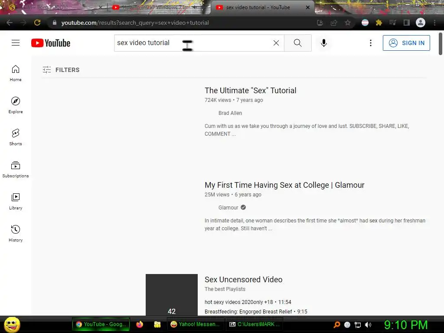Open Subscriptions in the sidebar

point(16,170)
